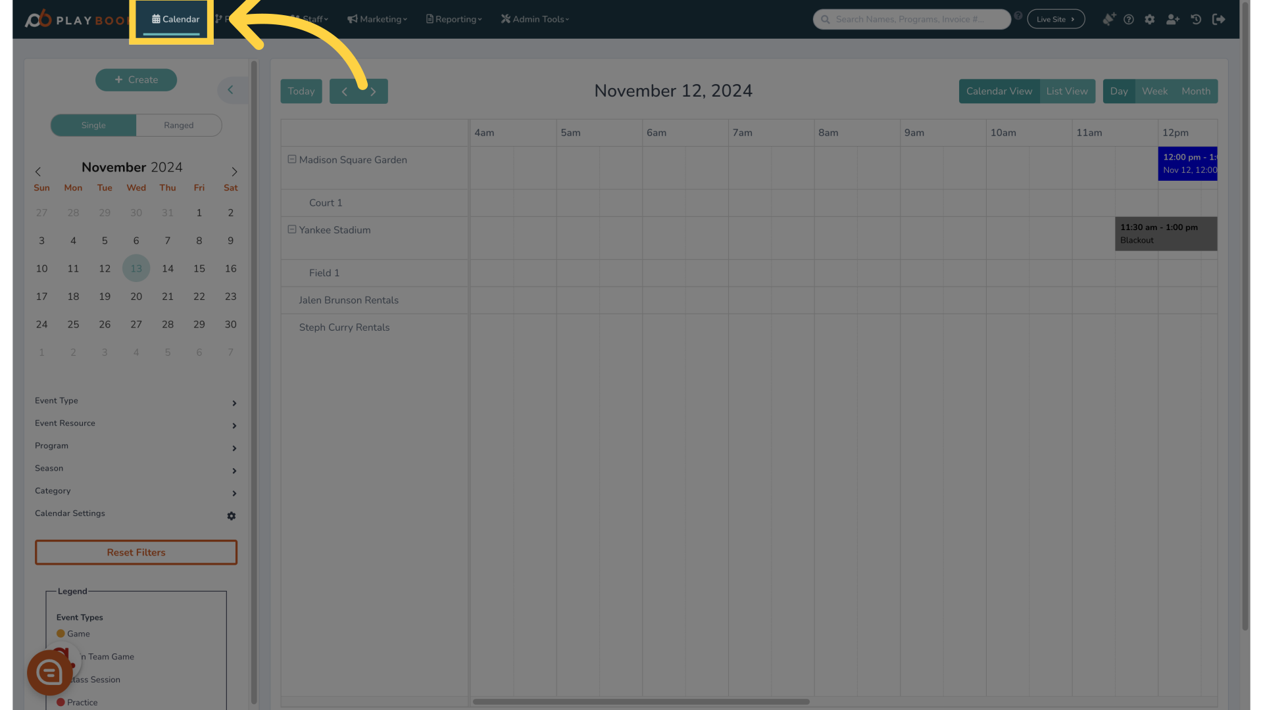Click the help question mark icon

(1129, 19)
